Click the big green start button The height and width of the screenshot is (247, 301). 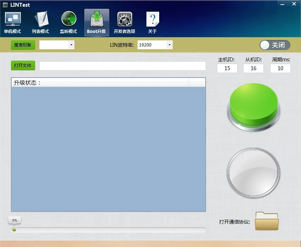click(253, 107)
